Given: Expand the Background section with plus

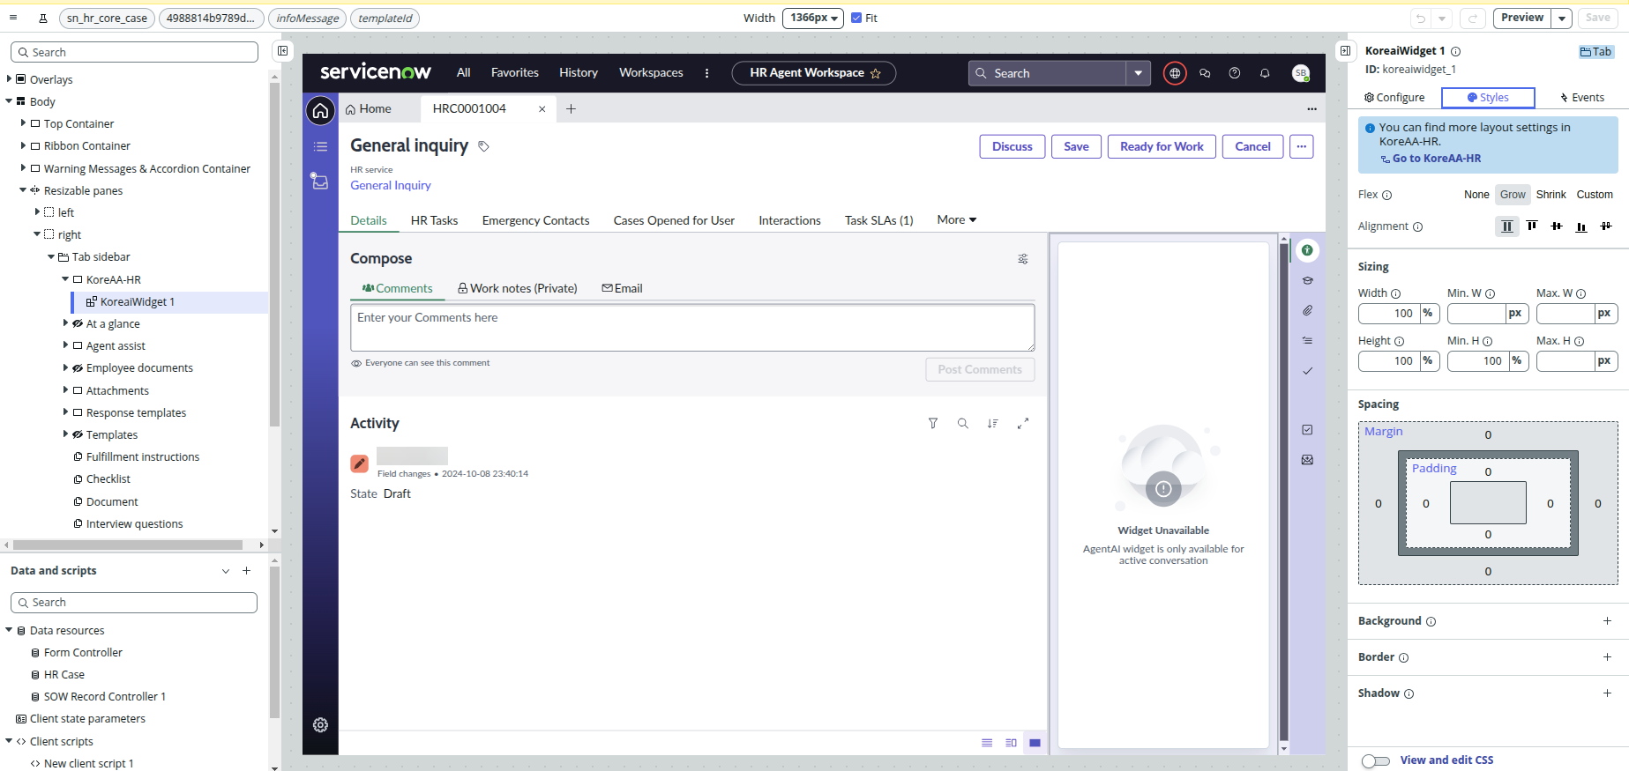Looking at the screenshot, I should pos(1607,621).
